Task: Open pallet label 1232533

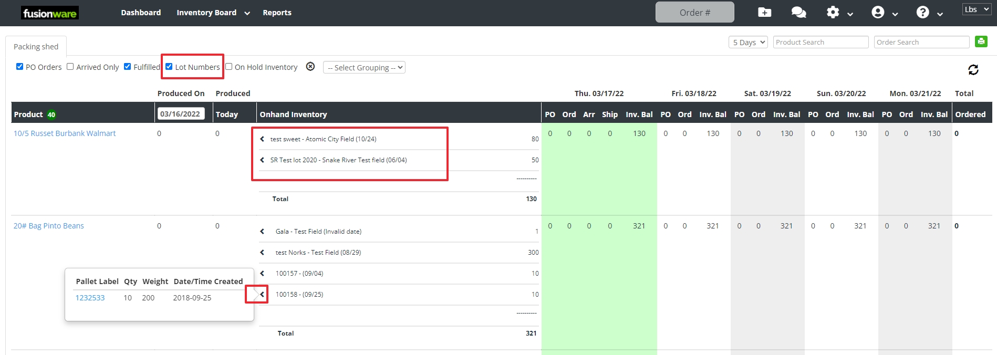Action: click(x=90, y=298)
